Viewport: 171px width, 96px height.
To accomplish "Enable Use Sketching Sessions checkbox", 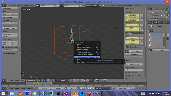I will pyautogui.click(x=3, y=47).
